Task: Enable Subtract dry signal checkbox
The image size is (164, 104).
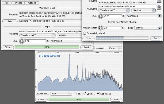Action: pyautogui.click(x=85, y=33)
